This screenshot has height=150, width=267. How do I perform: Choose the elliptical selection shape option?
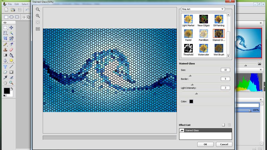[x=12, y=17]
